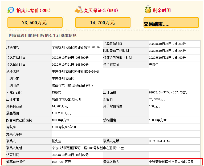Click the contact name 杨先生
Image resolution: width=204 pixels, height=166 pixels.
pos(56,141)
